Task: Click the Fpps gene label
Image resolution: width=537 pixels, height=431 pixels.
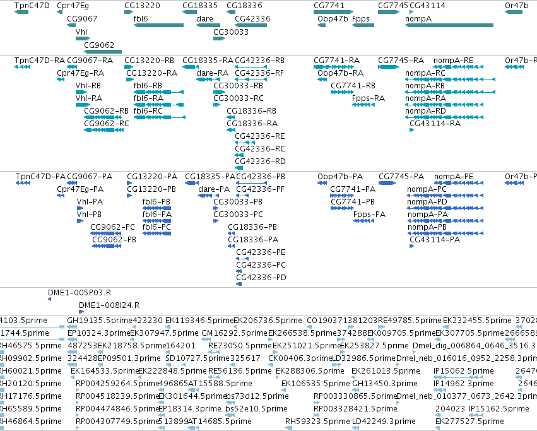Action: coord(361,19)
